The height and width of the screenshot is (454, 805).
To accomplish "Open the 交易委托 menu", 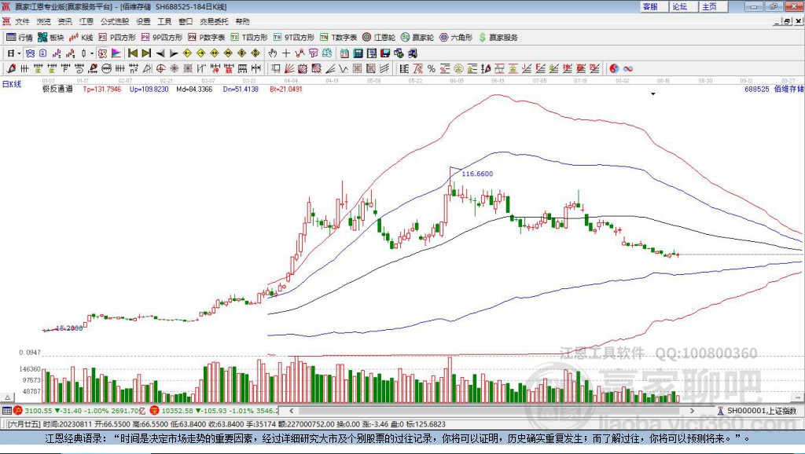I will [214, 21].
